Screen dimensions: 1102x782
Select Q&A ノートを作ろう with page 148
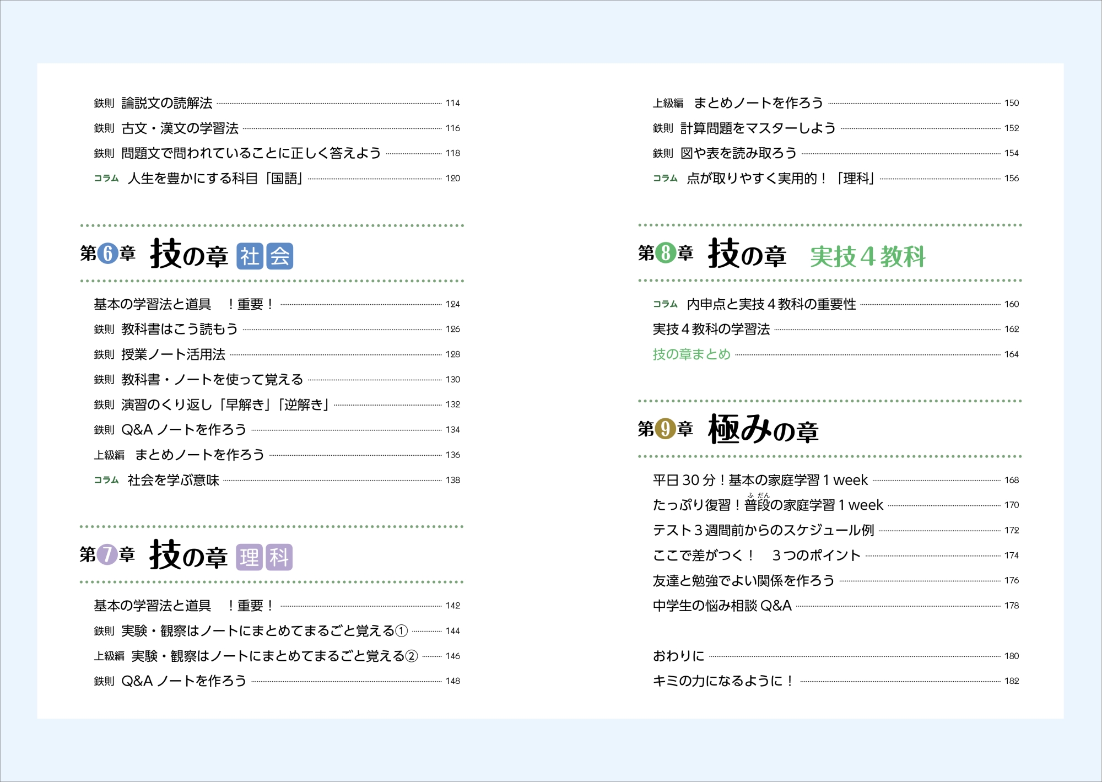point(184,681)
